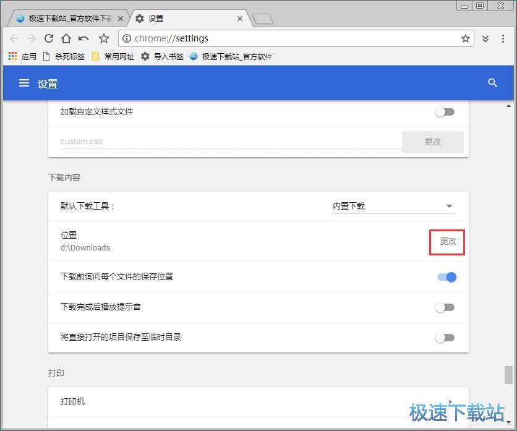
Task: Click the custom.css path field
Action: pos(231,142)
